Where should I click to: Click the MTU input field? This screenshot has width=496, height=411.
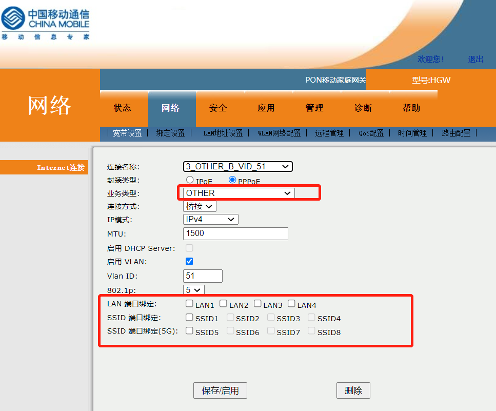[235, 233]
